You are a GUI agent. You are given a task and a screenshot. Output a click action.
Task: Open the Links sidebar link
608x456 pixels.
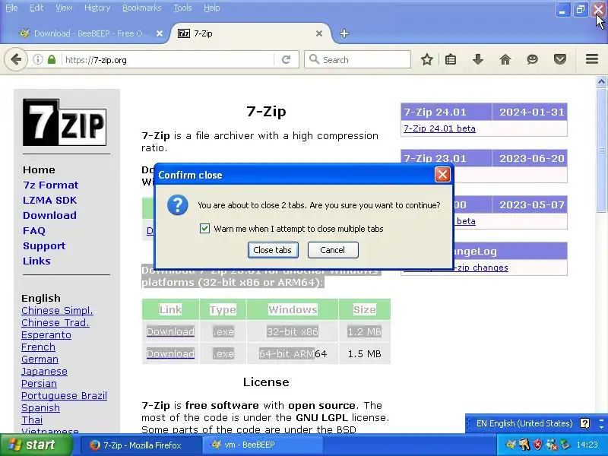36,261
